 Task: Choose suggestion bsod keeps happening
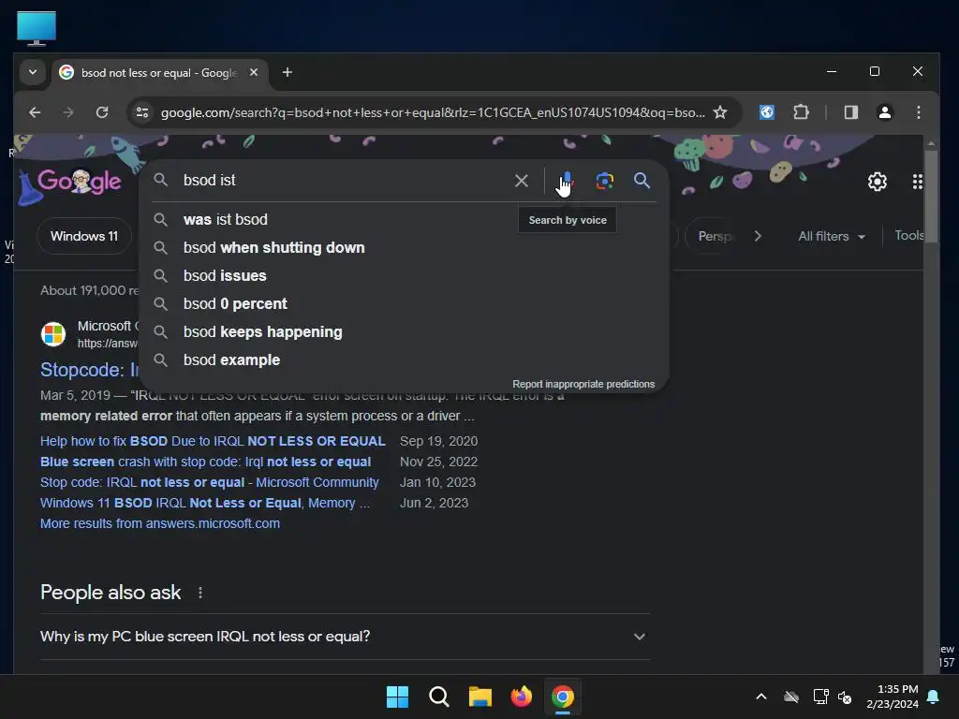coord(404,332)
